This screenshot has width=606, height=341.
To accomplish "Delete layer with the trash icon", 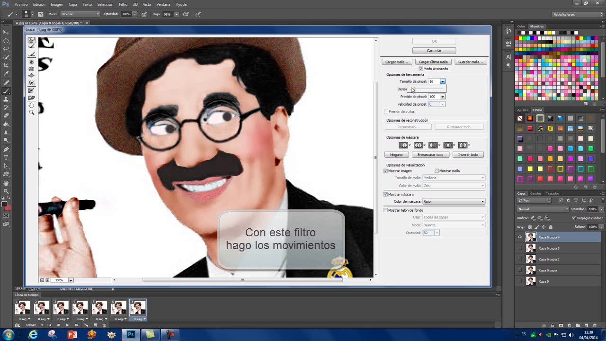I will point(595,325).
